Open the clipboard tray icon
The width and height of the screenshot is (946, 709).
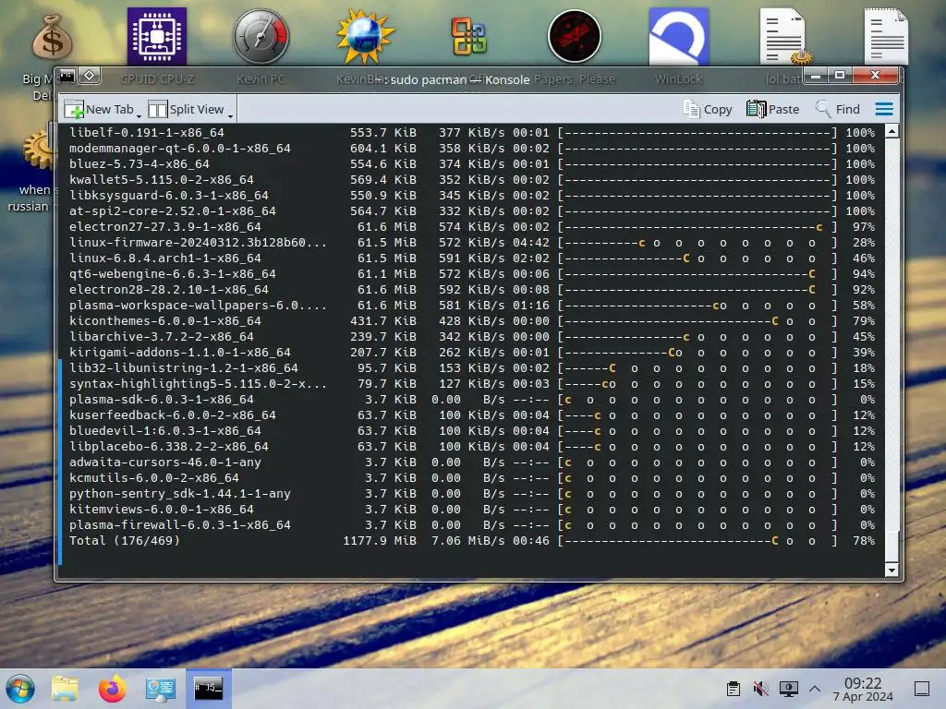tap(733, 689)
